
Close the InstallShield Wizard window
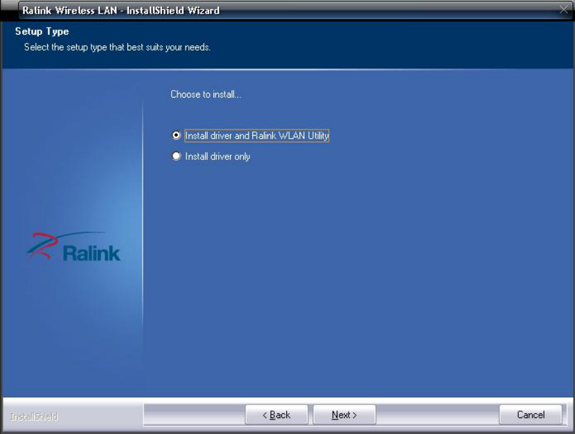pos(564,10)
